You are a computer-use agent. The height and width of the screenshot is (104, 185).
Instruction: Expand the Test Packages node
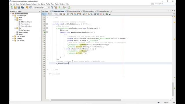13,36
